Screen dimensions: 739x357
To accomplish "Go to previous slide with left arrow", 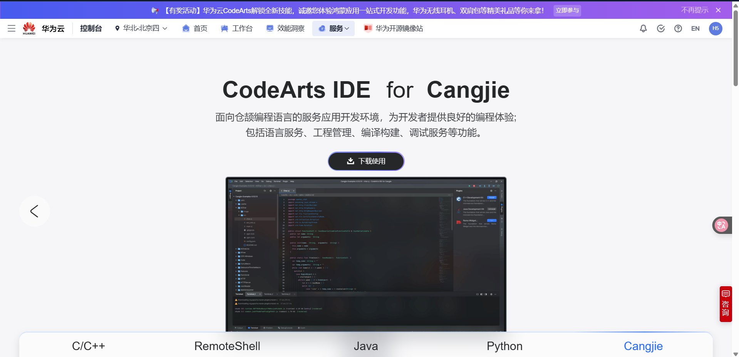I will 35,211.
